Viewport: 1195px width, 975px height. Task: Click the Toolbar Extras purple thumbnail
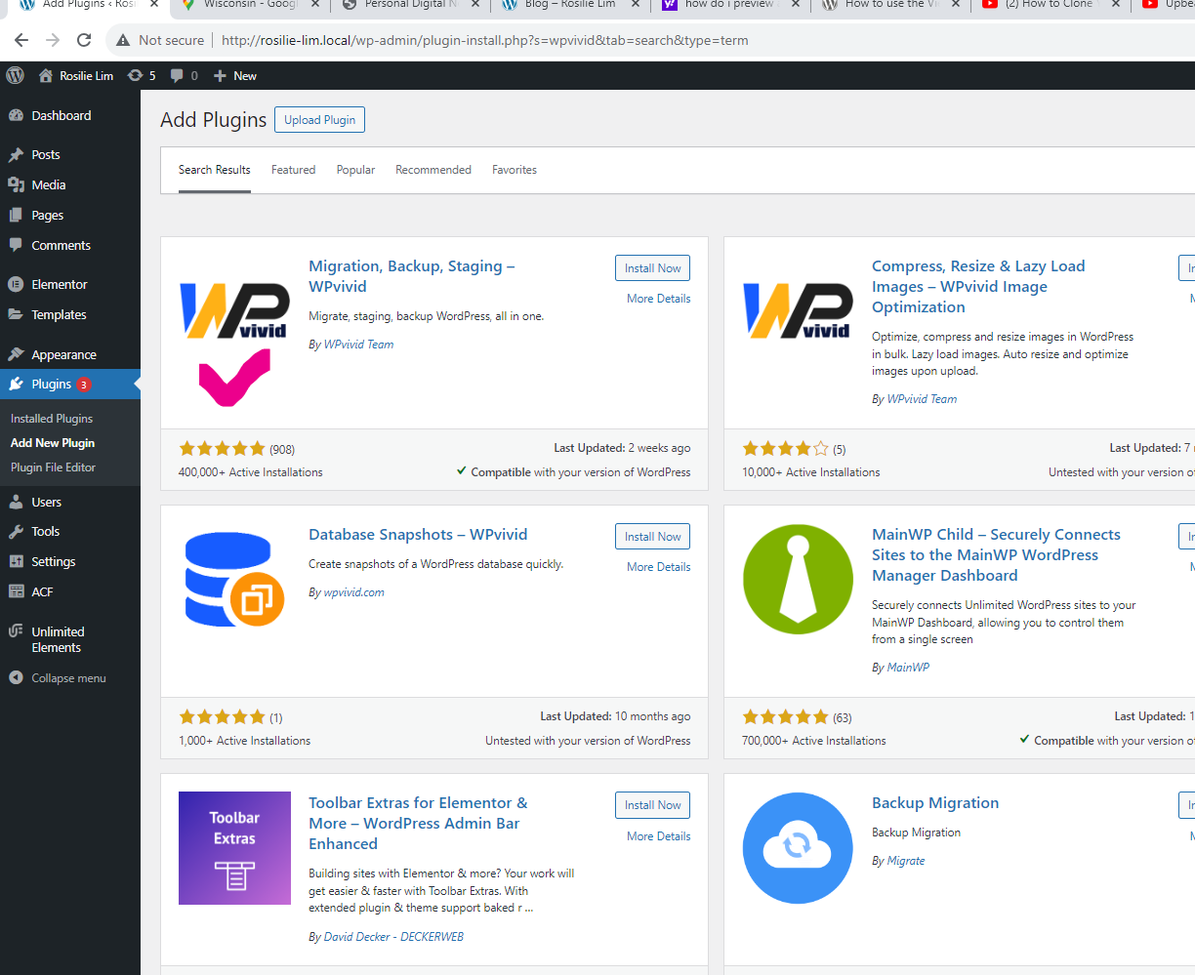(234, 848)
